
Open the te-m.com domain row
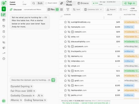click(99, 71)
